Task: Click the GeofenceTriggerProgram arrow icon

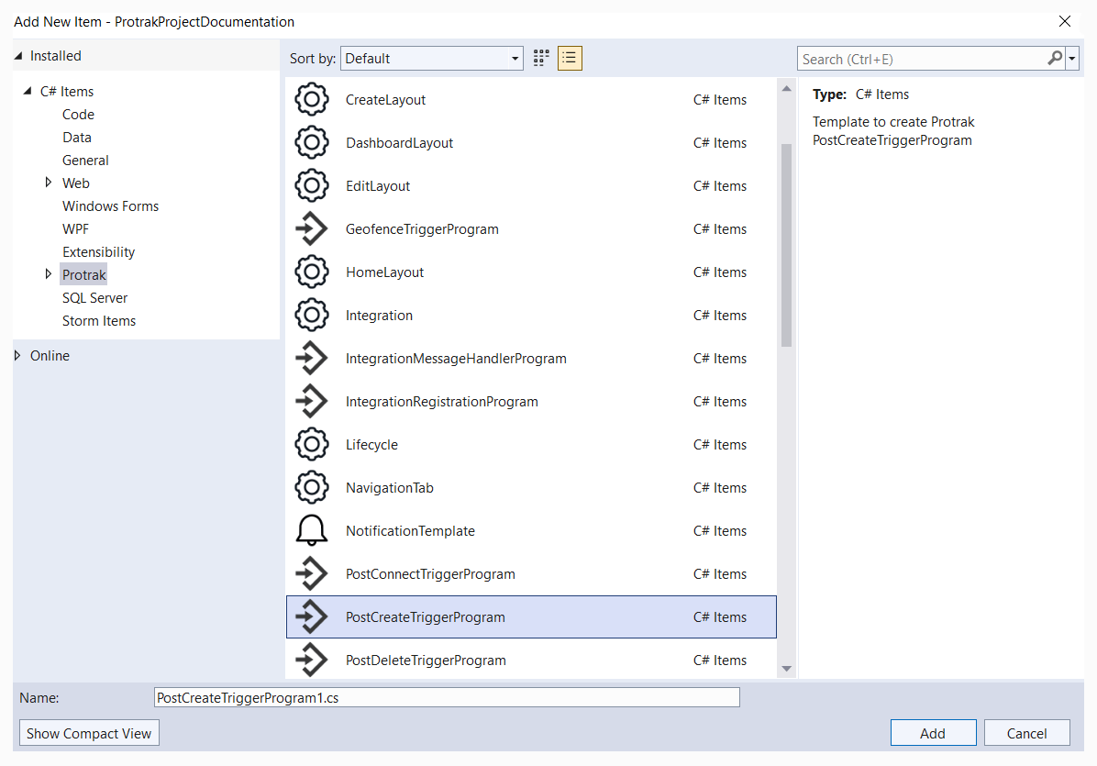Action: click(x=312, y=229)
